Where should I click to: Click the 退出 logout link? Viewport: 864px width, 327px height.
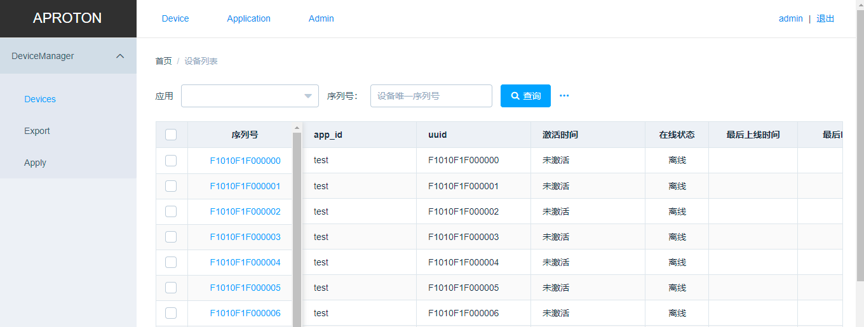[x=825, y=18]
